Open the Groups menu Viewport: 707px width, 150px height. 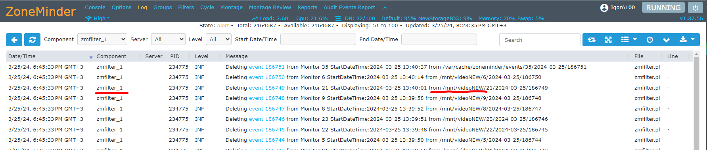(x=163, y=7)
